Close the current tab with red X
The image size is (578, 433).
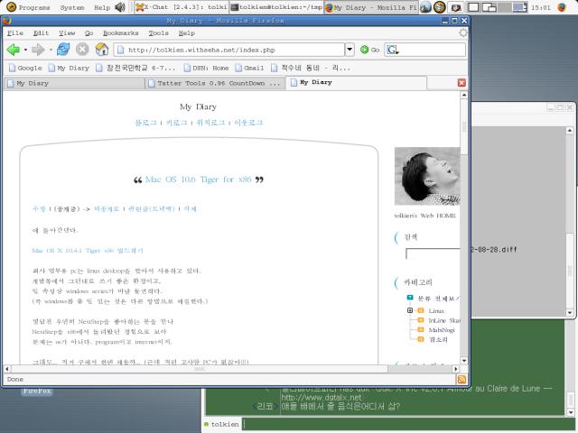pos(461,83)
